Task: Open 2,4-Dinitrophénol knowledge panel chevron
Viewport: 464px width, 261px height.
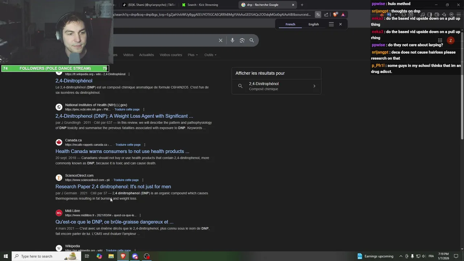Action: point(314,86)
